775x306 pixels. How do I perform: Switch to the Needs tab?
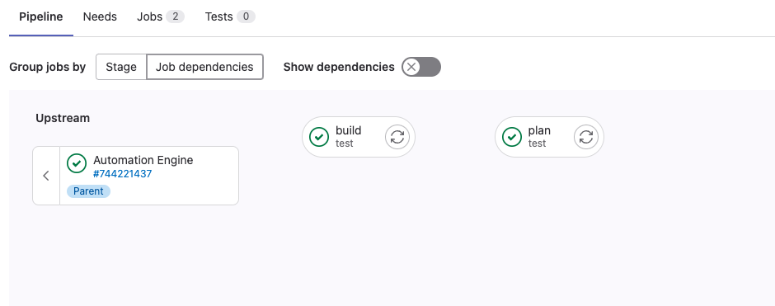coord(100,16)
